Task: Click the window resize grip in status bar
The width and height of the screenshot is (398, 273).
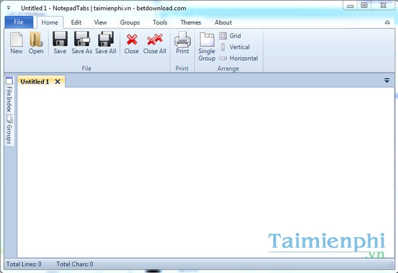Action: [391, 265]
